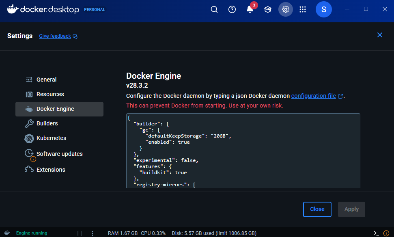The height and width of the screenshot is (237, 394).
Task: Pause the engine with the pause icon
Action: point(80,233)
